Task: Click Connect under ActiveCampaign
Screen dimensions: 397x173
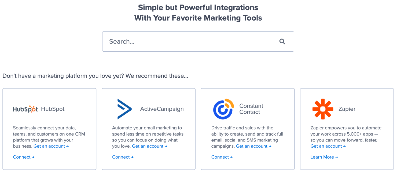Action: point(123,157)
